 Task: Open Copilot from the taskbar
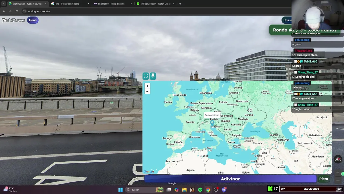pos(176,190)
